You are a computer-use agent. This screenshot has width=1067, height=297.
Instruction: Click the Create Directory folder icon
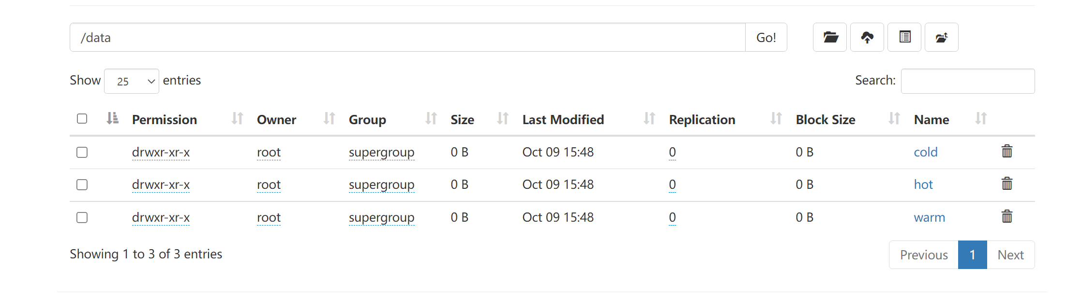tap(830, 37)
